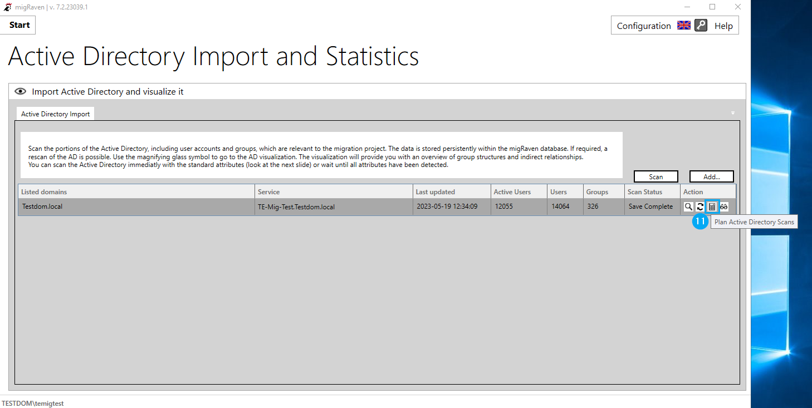Go to the Start page

pyautogui.click(x=19, y=25)
